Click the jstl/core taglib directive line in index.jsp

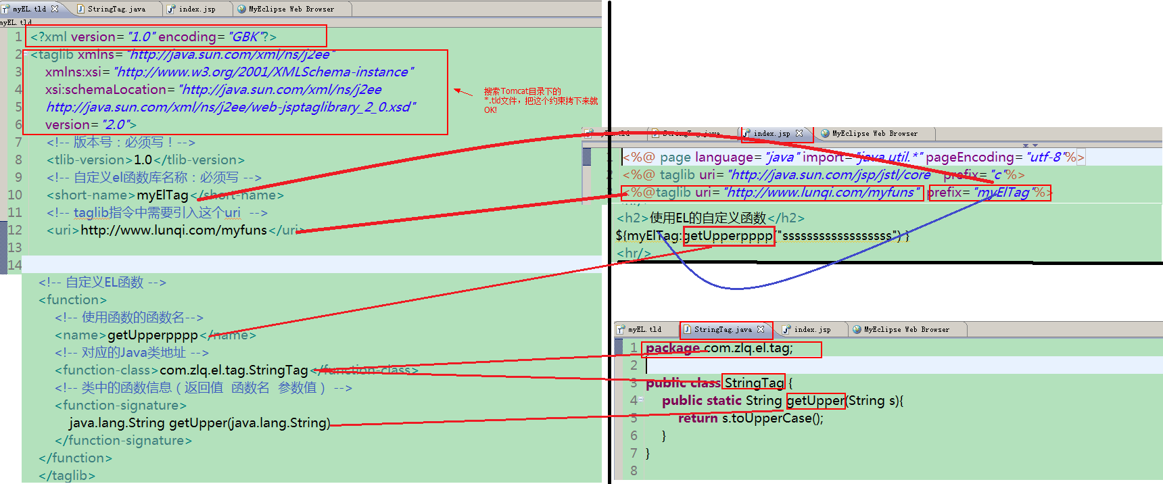coord(824,174)
